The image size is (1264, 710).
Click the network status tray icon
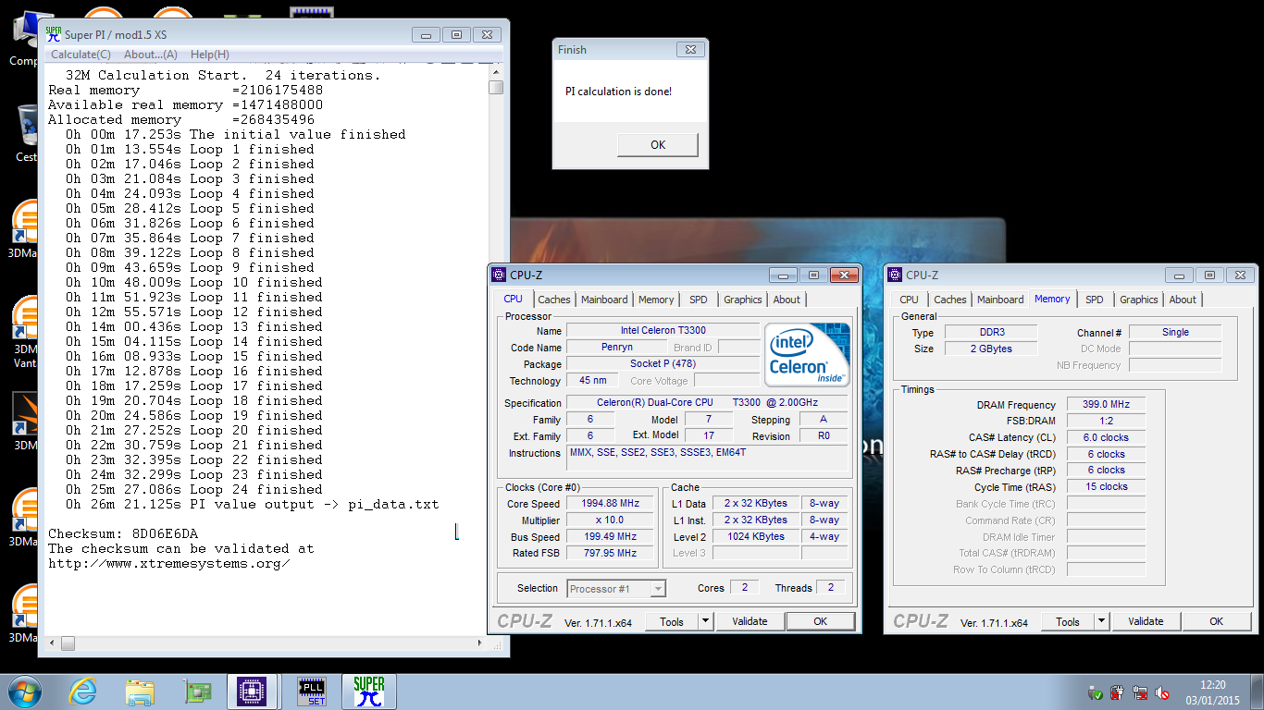(1141, 692)
